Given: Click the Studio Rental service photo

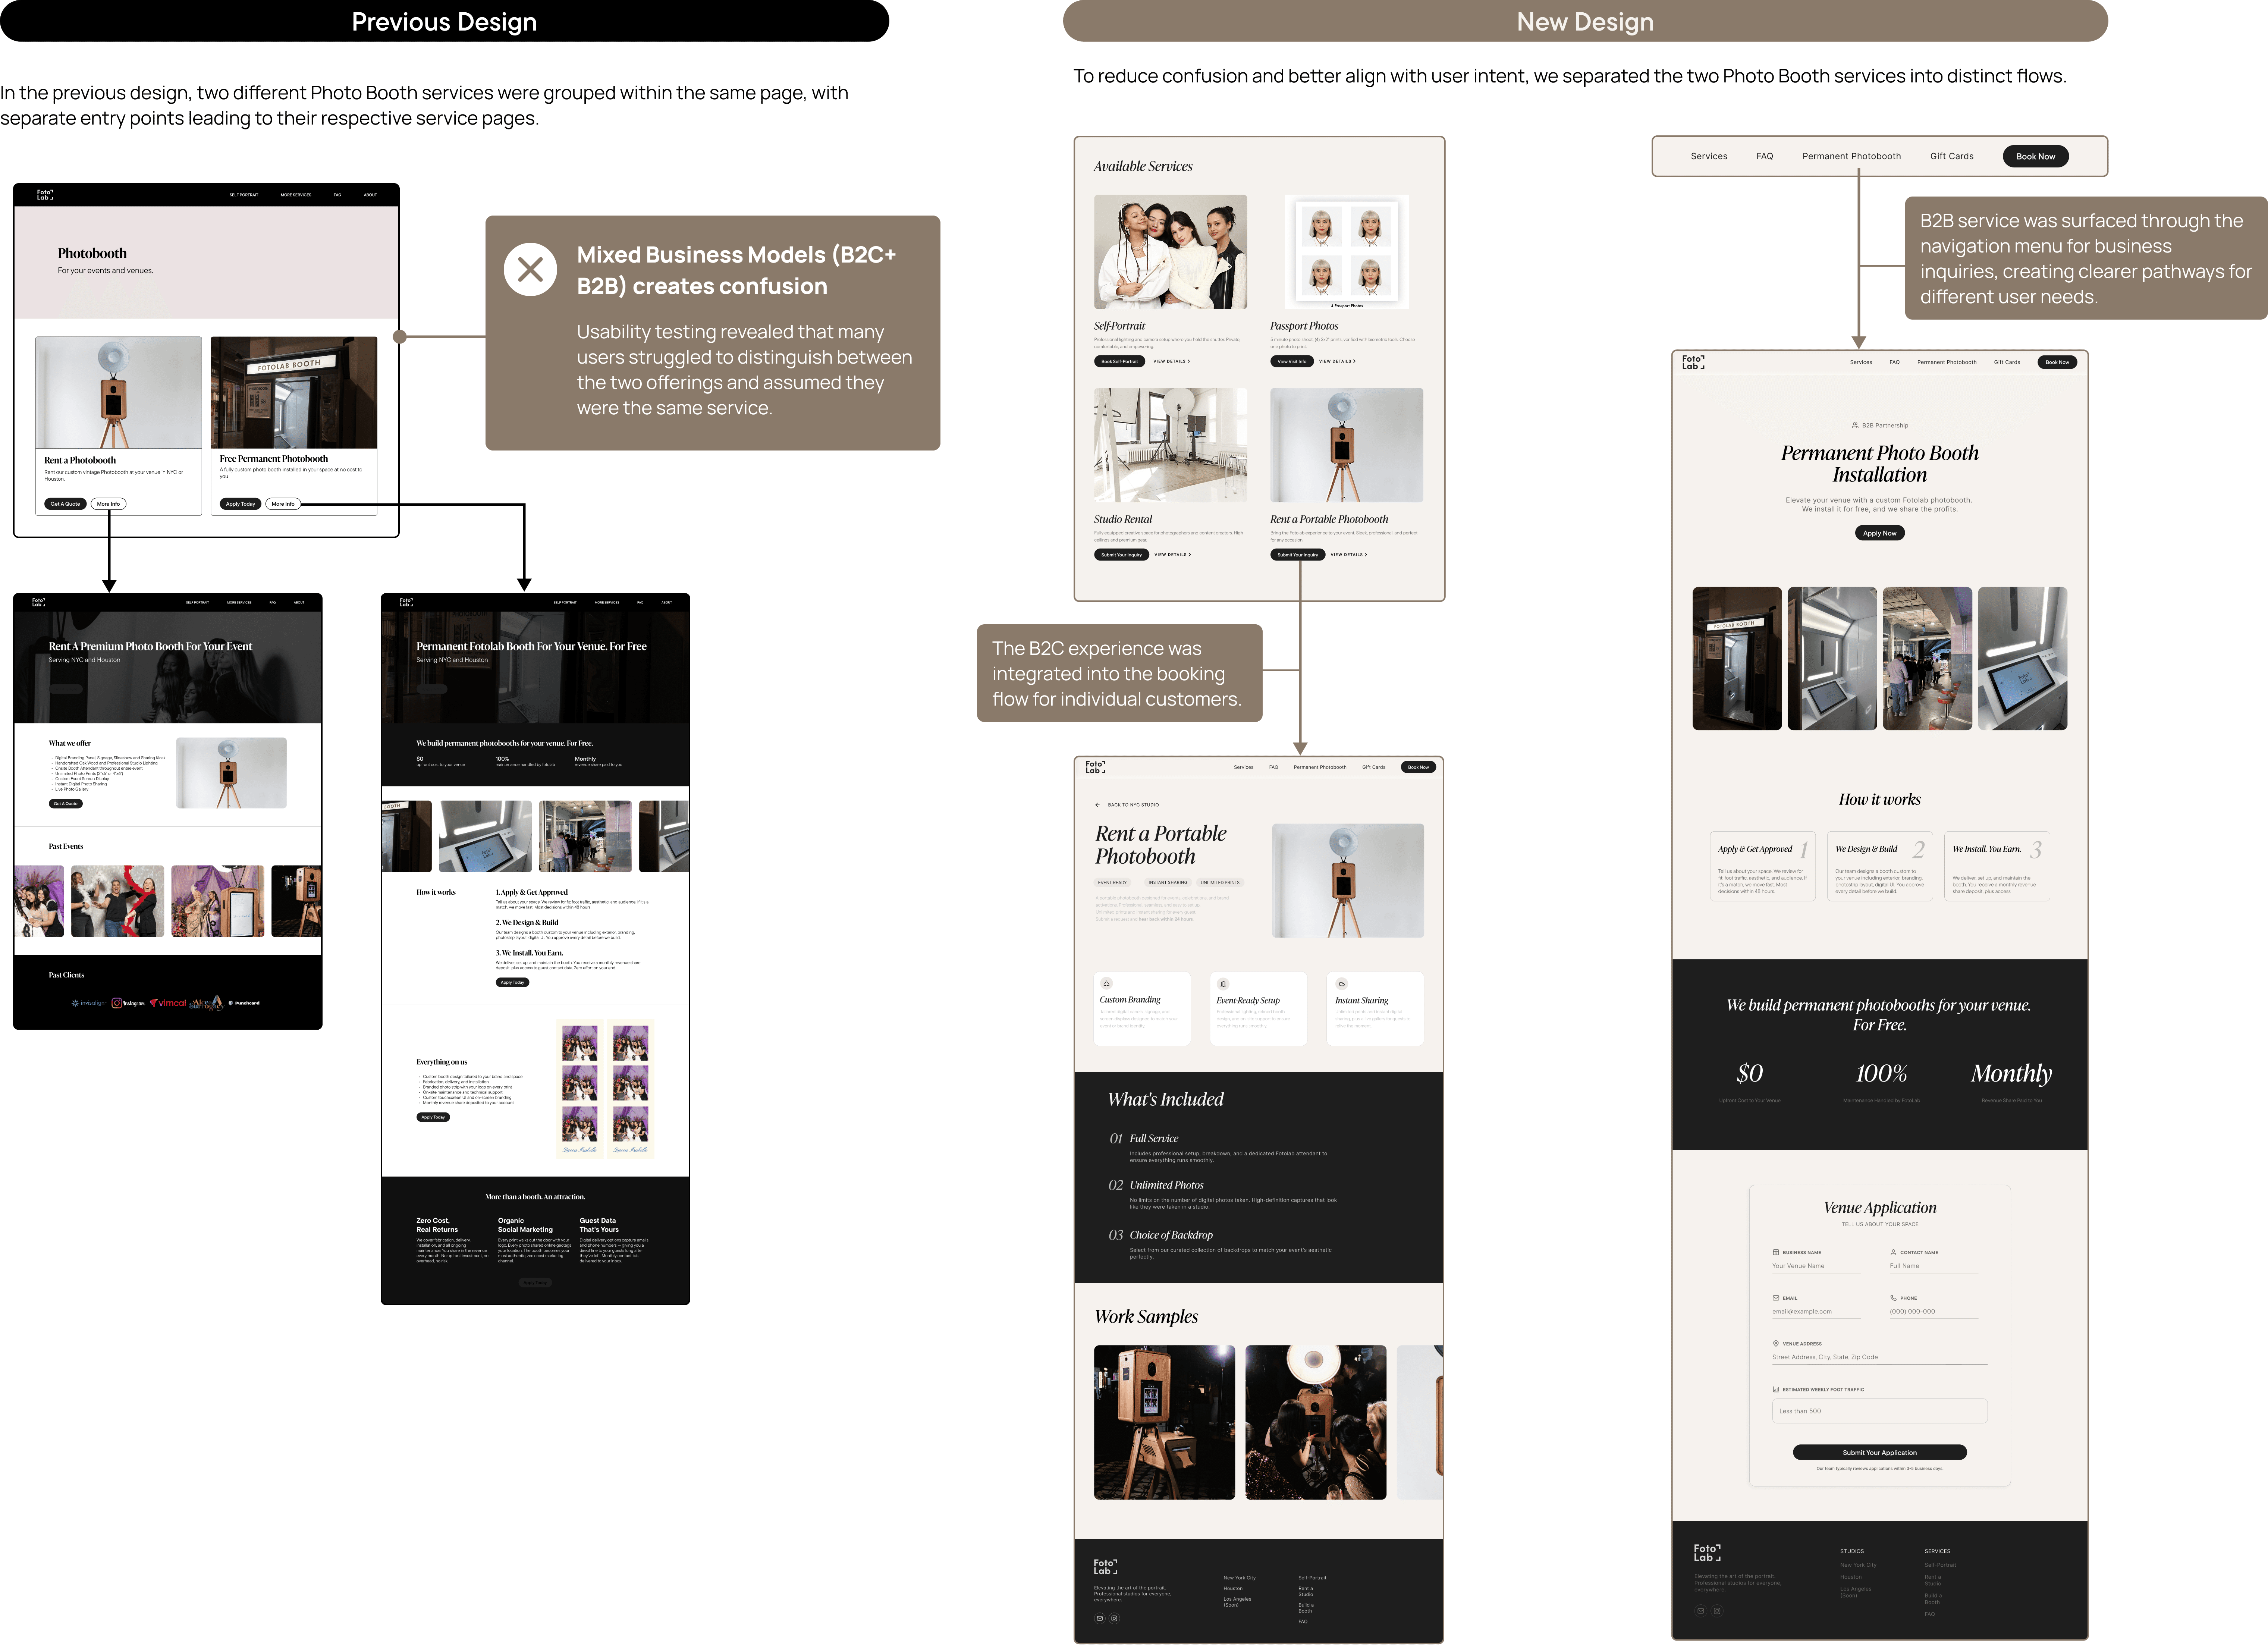Looking at the screenshot, I should pos(1170,445).
